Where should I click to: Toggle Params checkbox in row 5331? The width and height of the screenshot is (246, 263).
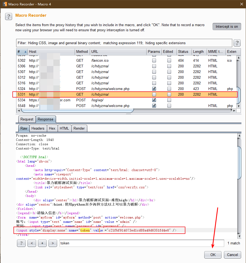[154, 94]
